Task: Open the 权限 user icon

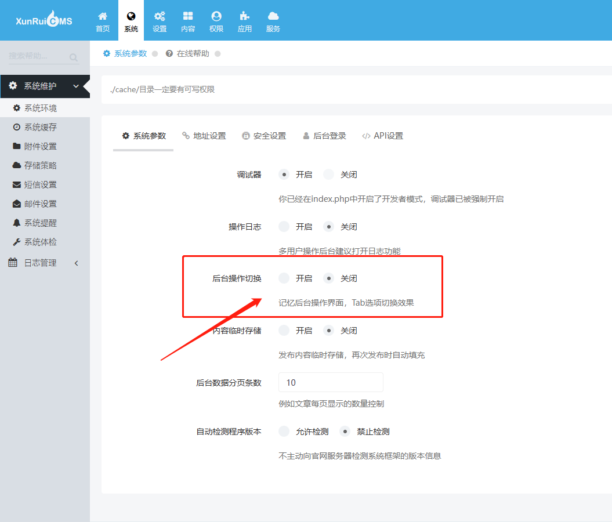Action: (x=216, y=16)
